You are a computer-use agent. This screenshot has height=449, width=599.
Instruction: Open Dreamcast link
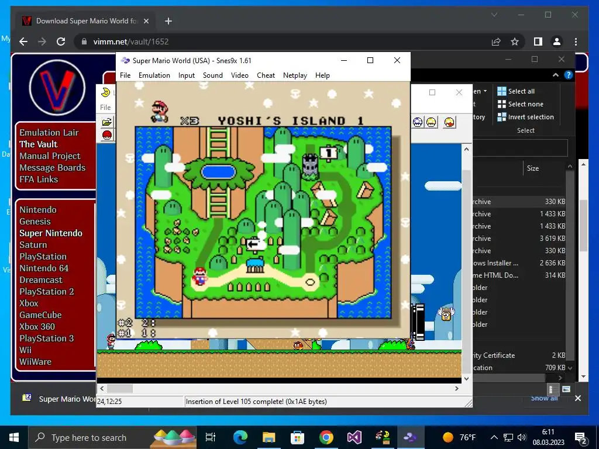point(41,280)
